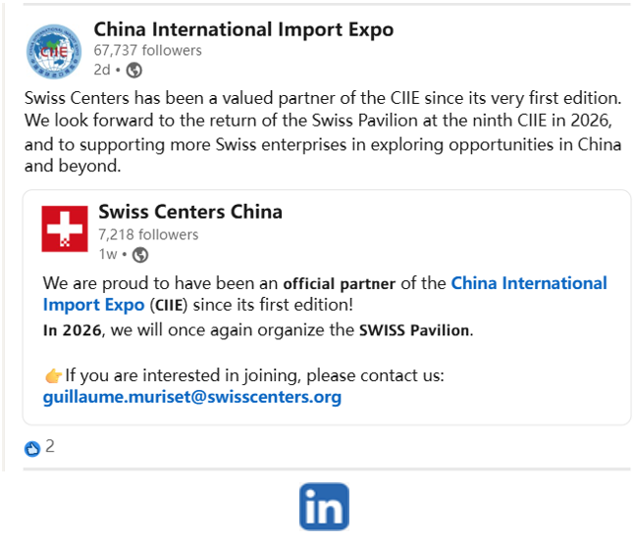Click the bold 'In 2026' text
This screenshot has height=542, width=634.
point(72,330)
